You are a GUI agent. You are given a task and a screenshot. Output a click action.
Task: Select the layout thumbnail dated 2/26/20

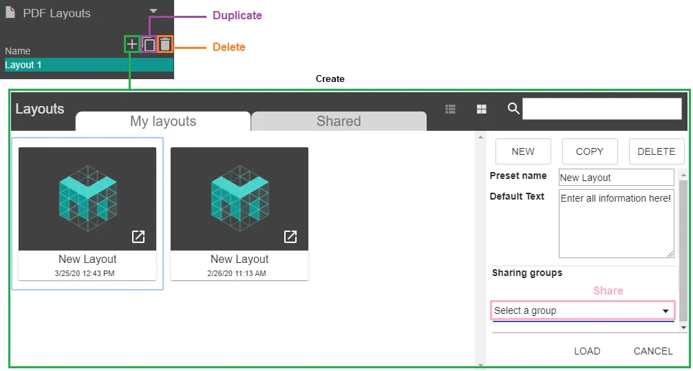(239, 200)
